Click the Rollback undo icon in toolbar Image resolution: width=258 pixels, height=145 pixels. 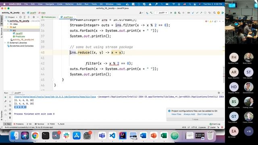click(x=209, y=12)
